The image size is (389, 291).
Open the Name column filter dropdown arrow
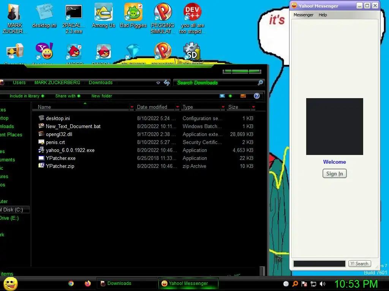click(x=132, y=107)
